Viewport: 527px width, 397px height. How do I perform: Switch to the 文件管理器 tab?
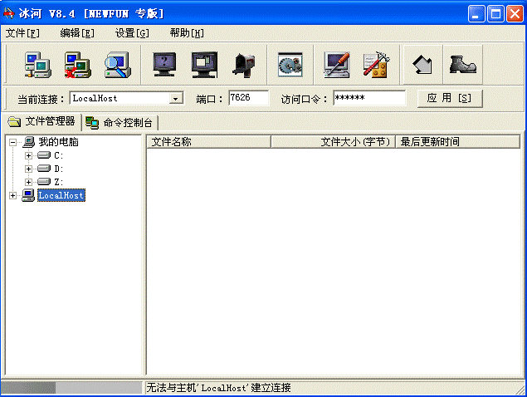(42, 121)
